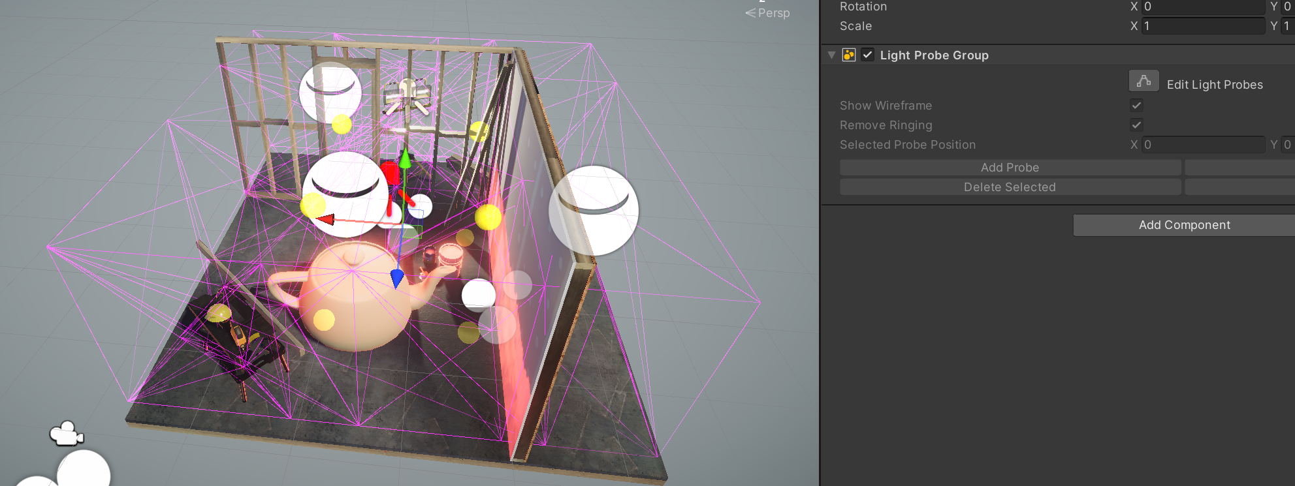Click the red X-axis arrow of move gizmo
This screenshot has height=486, width=1295.
click(326, 219)
